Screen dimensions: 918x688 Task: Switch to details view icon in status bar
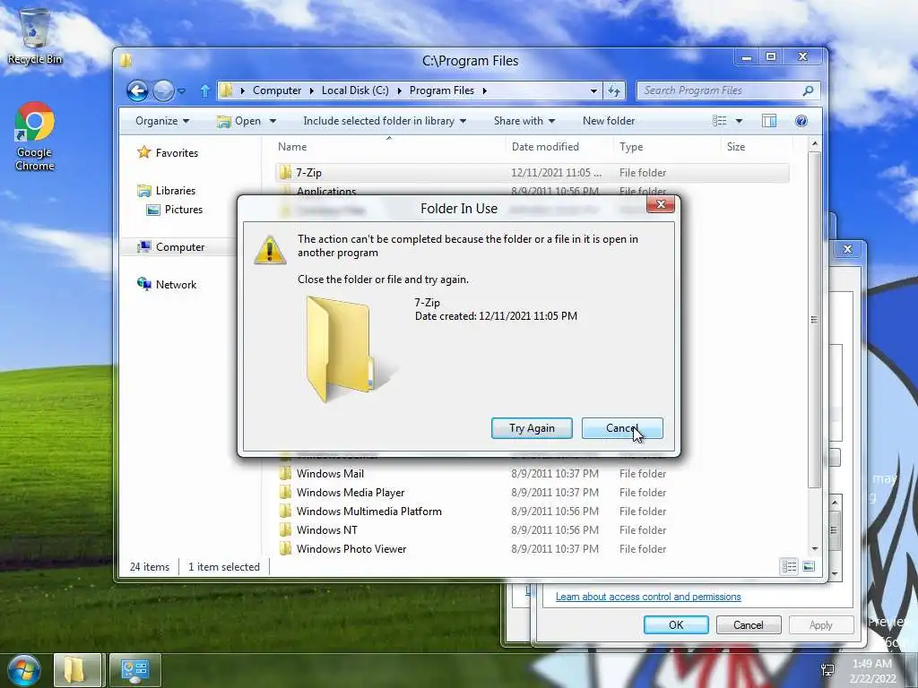coord(789,566)
